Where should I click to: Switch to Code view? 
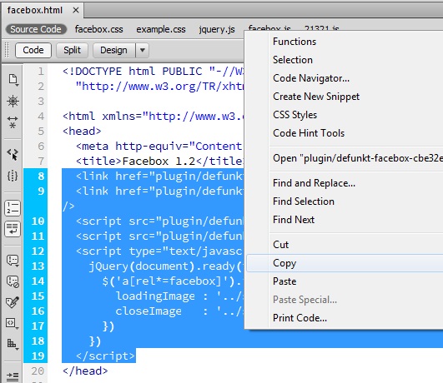33,50
